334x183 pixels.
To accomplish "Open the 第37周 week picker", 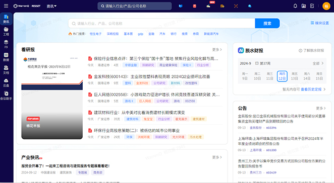I will 262,63.
